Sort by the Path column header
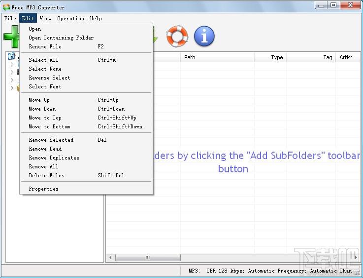 pyautogui.click(x=217, y=57)
